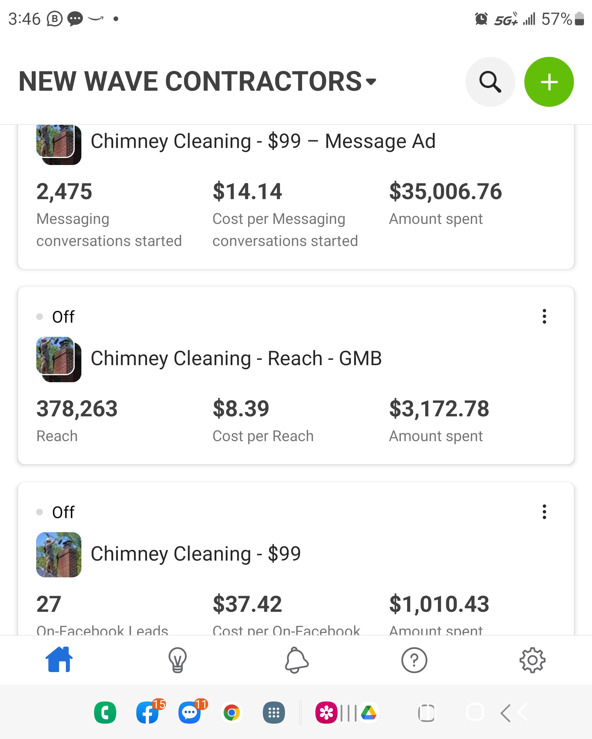The image size is (592, 739).
Task: Open the app drawer grid icon
Action: tap(273, 713)
